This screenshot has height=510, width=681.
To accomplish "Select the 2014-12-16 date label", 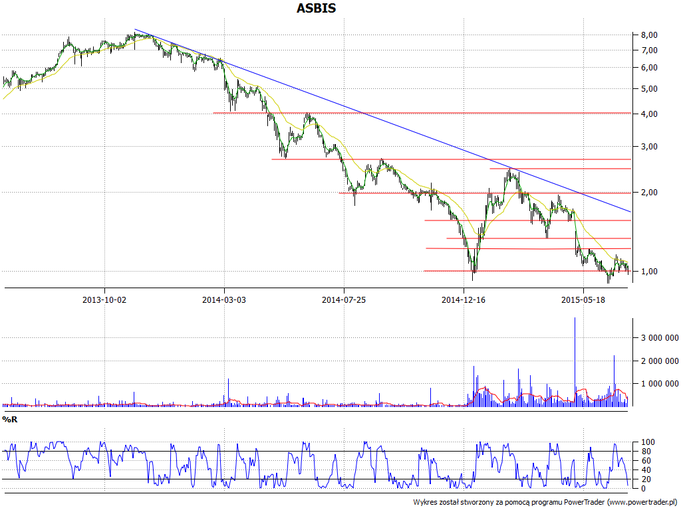I will [464, 299].
